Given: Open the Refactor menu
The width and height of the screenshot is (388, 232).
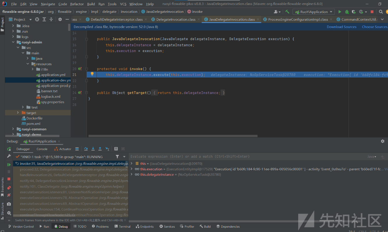Looking at the screenshot, I should click(x=77, y=4).
